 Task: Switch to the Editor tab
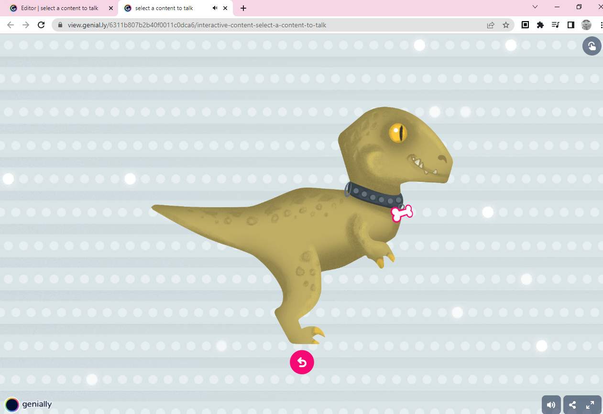(59, 8)
